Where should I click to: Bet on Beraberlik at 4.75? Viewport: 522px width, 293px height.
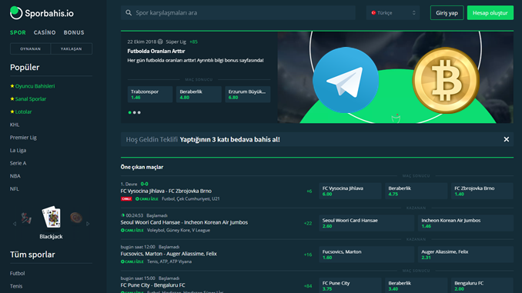tap(416, 191)
